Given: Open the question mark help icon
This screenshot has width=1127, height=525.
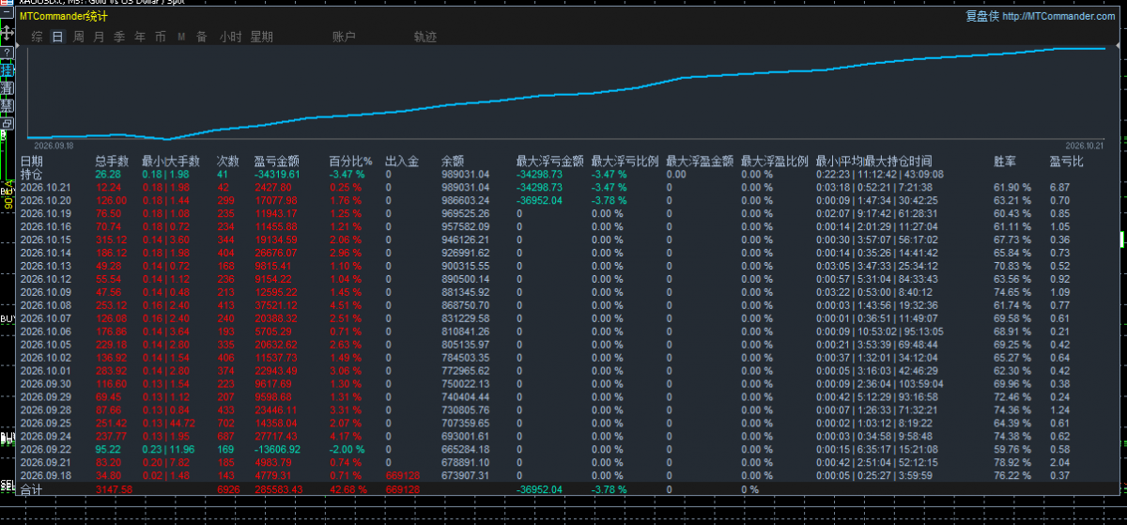Looking at the screenshot, I should point(7,52).
